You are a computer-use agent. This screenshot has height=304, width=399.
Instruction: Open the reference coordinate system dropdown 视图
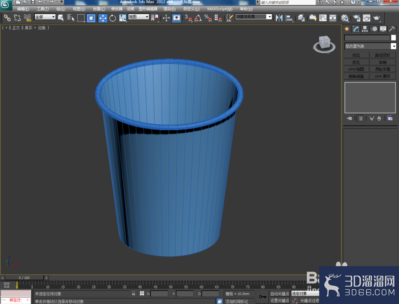pyautogui.click(x=138, y=17)
